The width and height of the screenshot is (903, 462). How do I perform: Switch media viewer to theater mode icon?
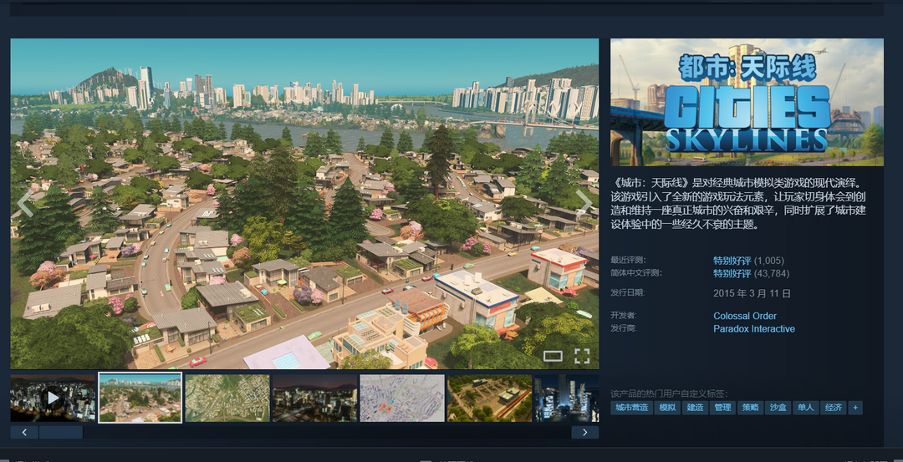pos(553,356)
